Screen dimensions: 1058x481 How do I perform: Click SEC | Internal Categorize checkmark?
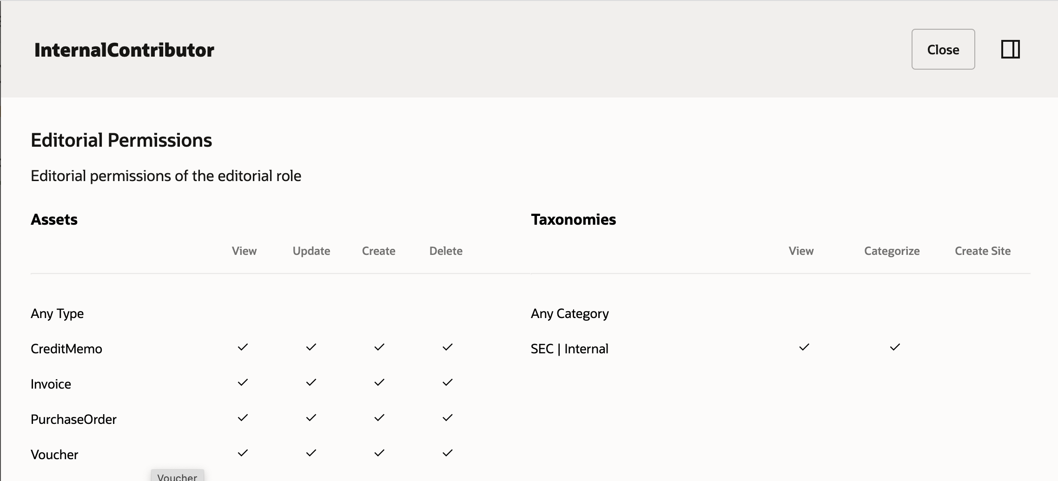(895, 347)
